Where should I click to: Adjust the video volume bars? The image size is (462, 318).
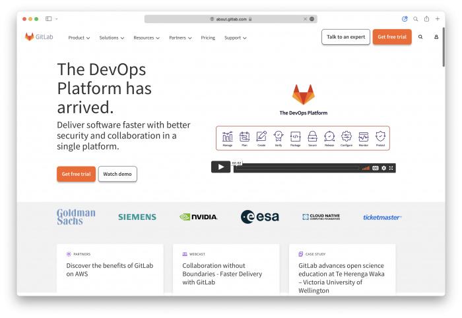[x=366, y=168]
